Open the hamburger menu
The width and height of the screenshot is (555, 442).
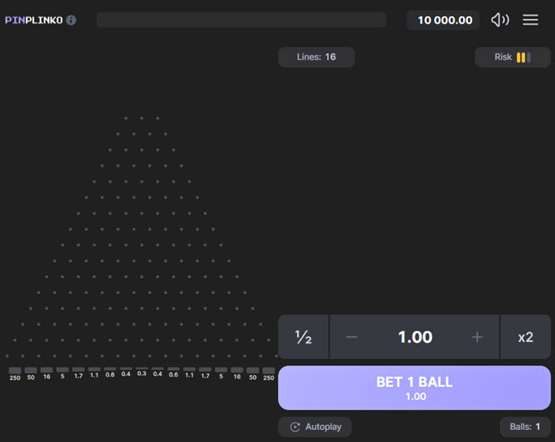tap(530, 20)
